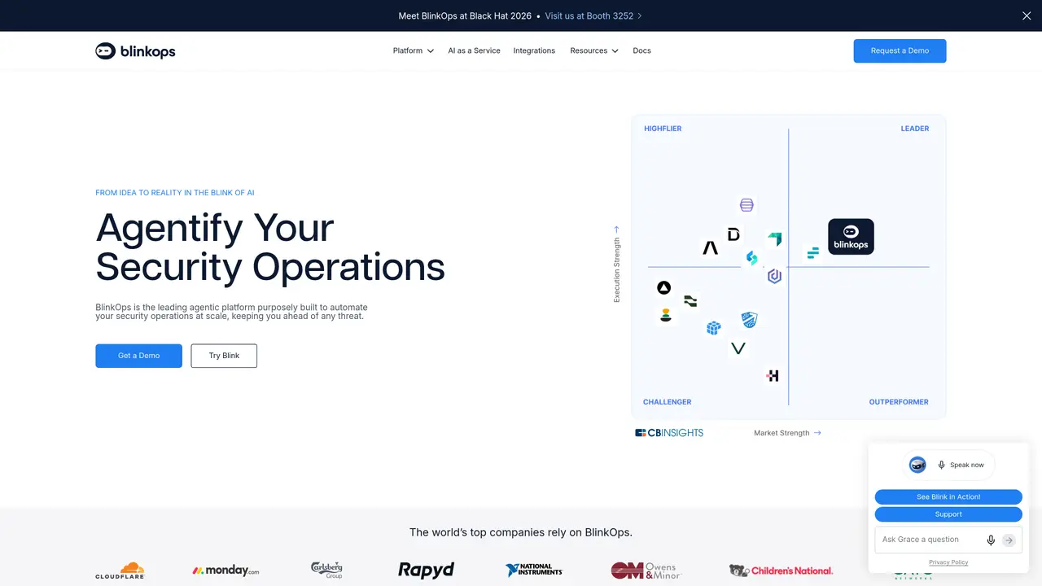Click the Cloudflare logo
1042x586 pixels.
pyautogui.click(x=120, y=571)
